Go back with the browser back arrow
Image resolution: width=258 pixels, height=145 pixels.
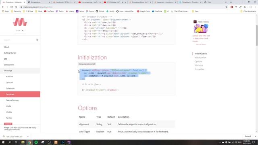3,7
